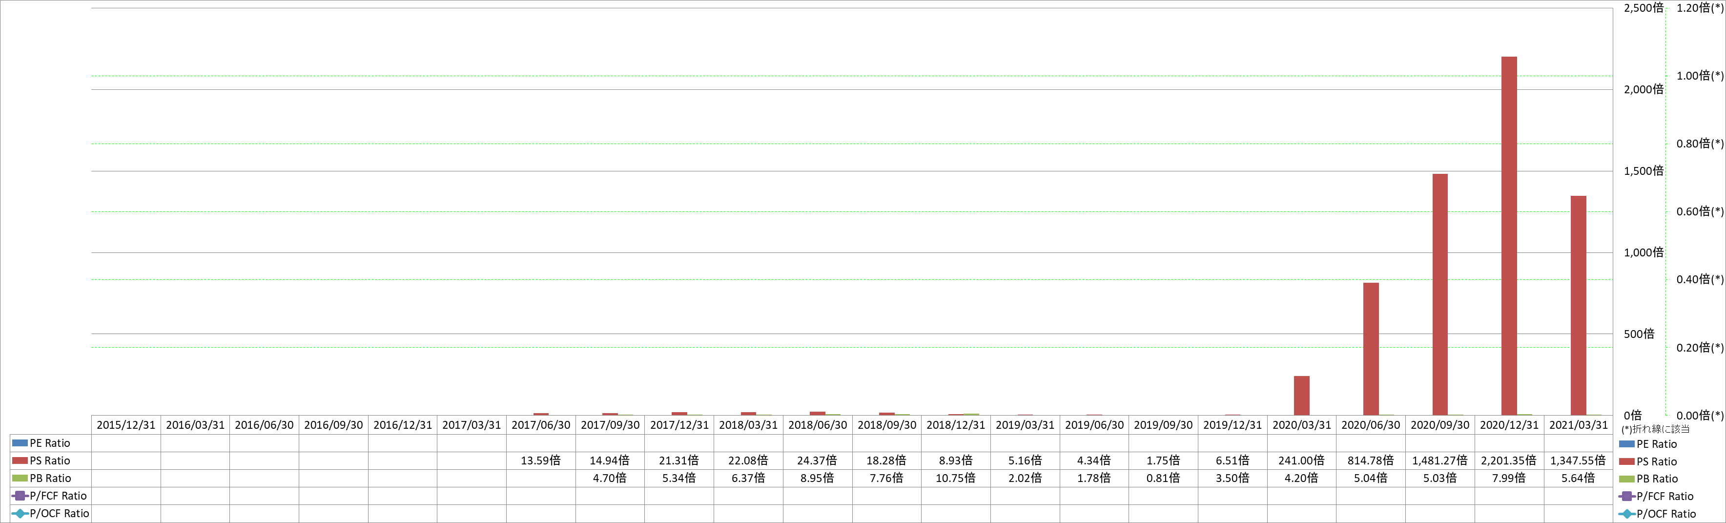
Task: Click the 0.60倍(*) secondary axis label
Action: (1701, 211)
